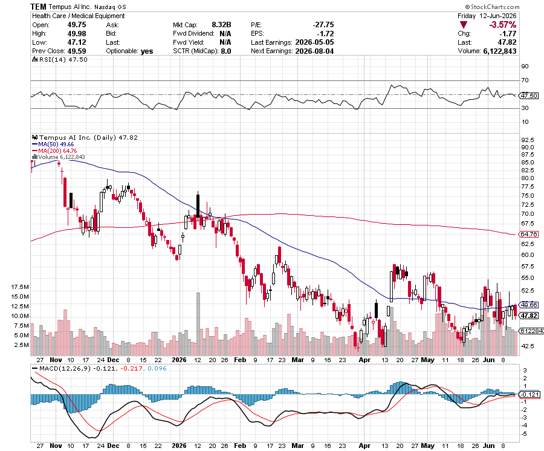Click the P/E value -27.75

[x=323, y=25]
